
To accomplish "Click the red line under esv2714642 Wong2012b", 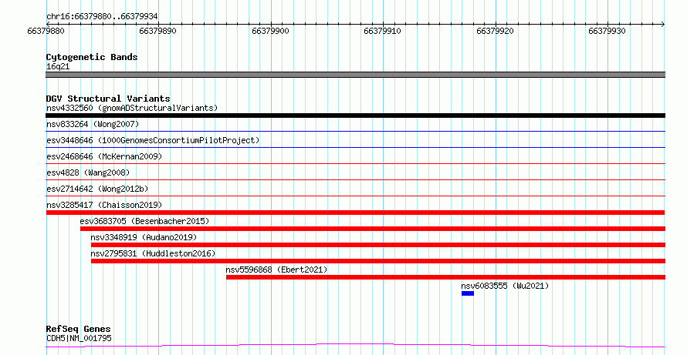I will pos(355,196).
